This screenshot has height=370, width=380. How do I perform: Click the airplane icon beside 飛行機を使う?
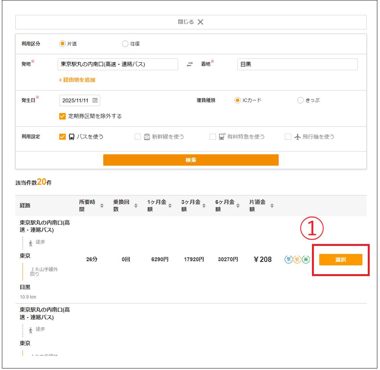pos(298,137)
